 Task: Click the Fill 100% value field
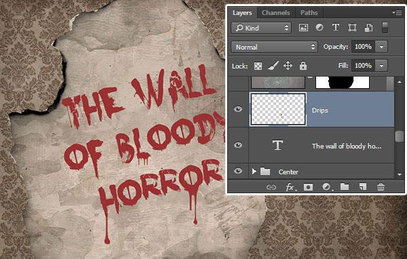click(363, 66)
